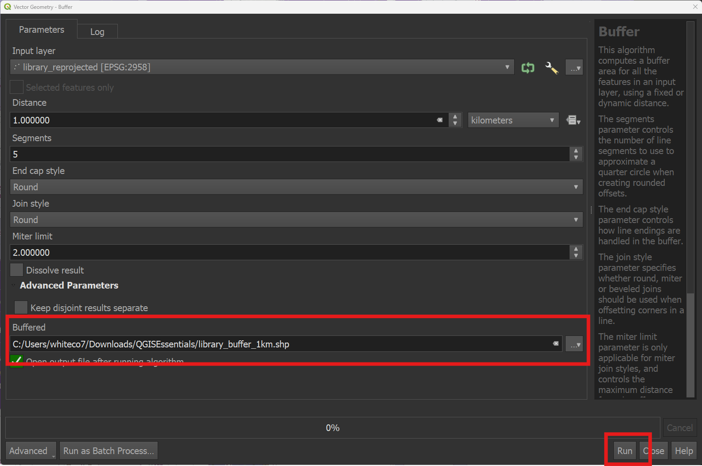Check Keep disjoint results separate
Image resolution: width=702 pixels, height=466 pixels.
[x=21, y=308]
